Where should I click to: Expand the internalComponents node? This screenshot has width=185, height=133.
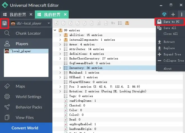[60, 40]
